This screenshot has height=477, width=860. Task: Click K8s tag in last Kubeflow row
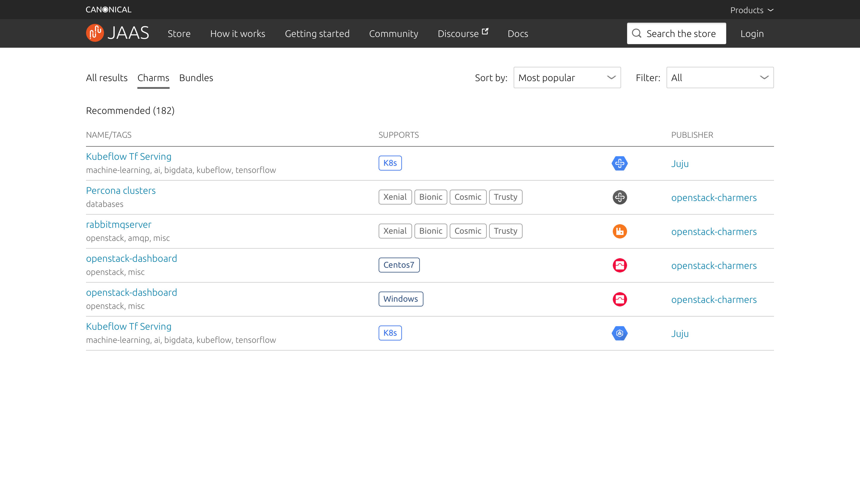pyautogui.click(x=390, y=333)
